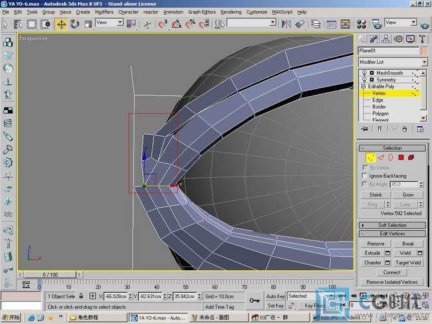Collapse the Editable Poly tree node
This screenshot has height=324, width=432.
click(363, 86)
